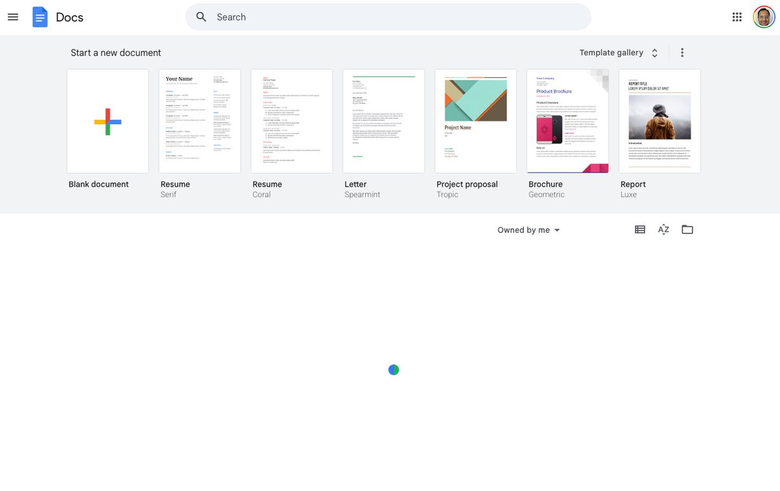Open the Report Luxe template

click(660, 121)
